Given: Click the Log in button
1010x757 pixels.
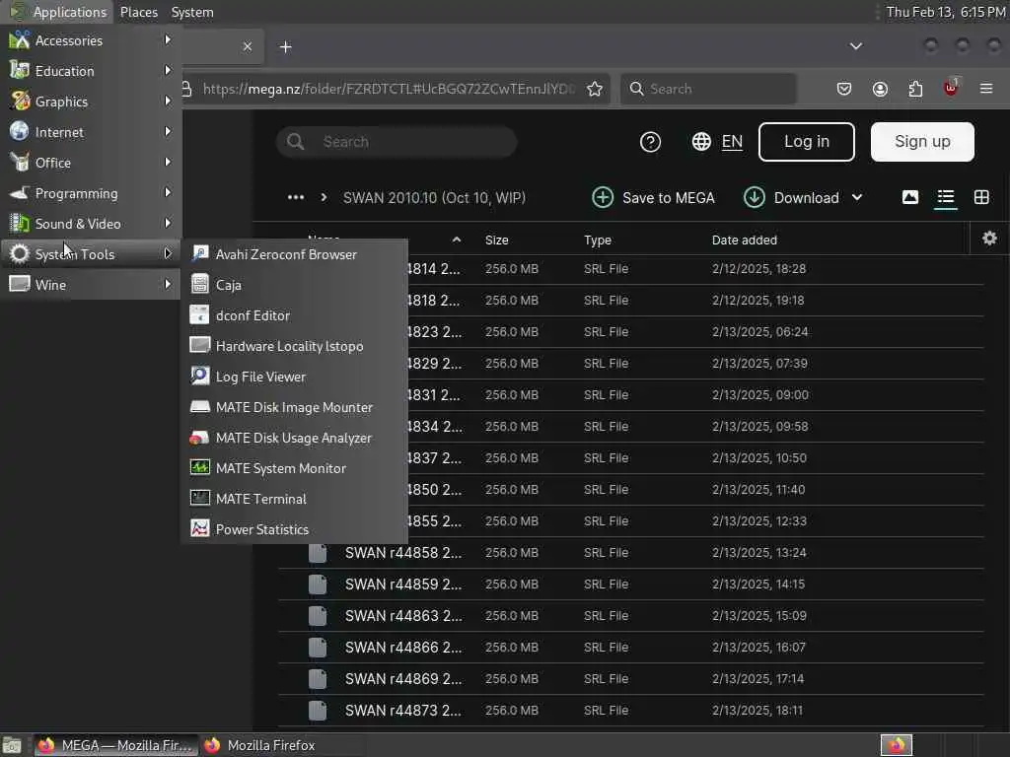Looking at the screenshot, I should [807, 142].
